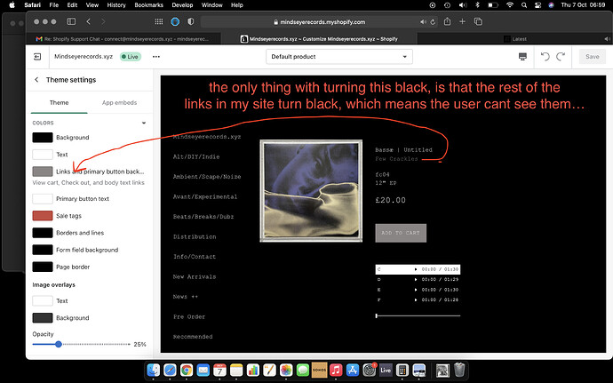Click the desktop preview device icon
The height and width of the screenshot is (383, 613).
pos(522,57)
